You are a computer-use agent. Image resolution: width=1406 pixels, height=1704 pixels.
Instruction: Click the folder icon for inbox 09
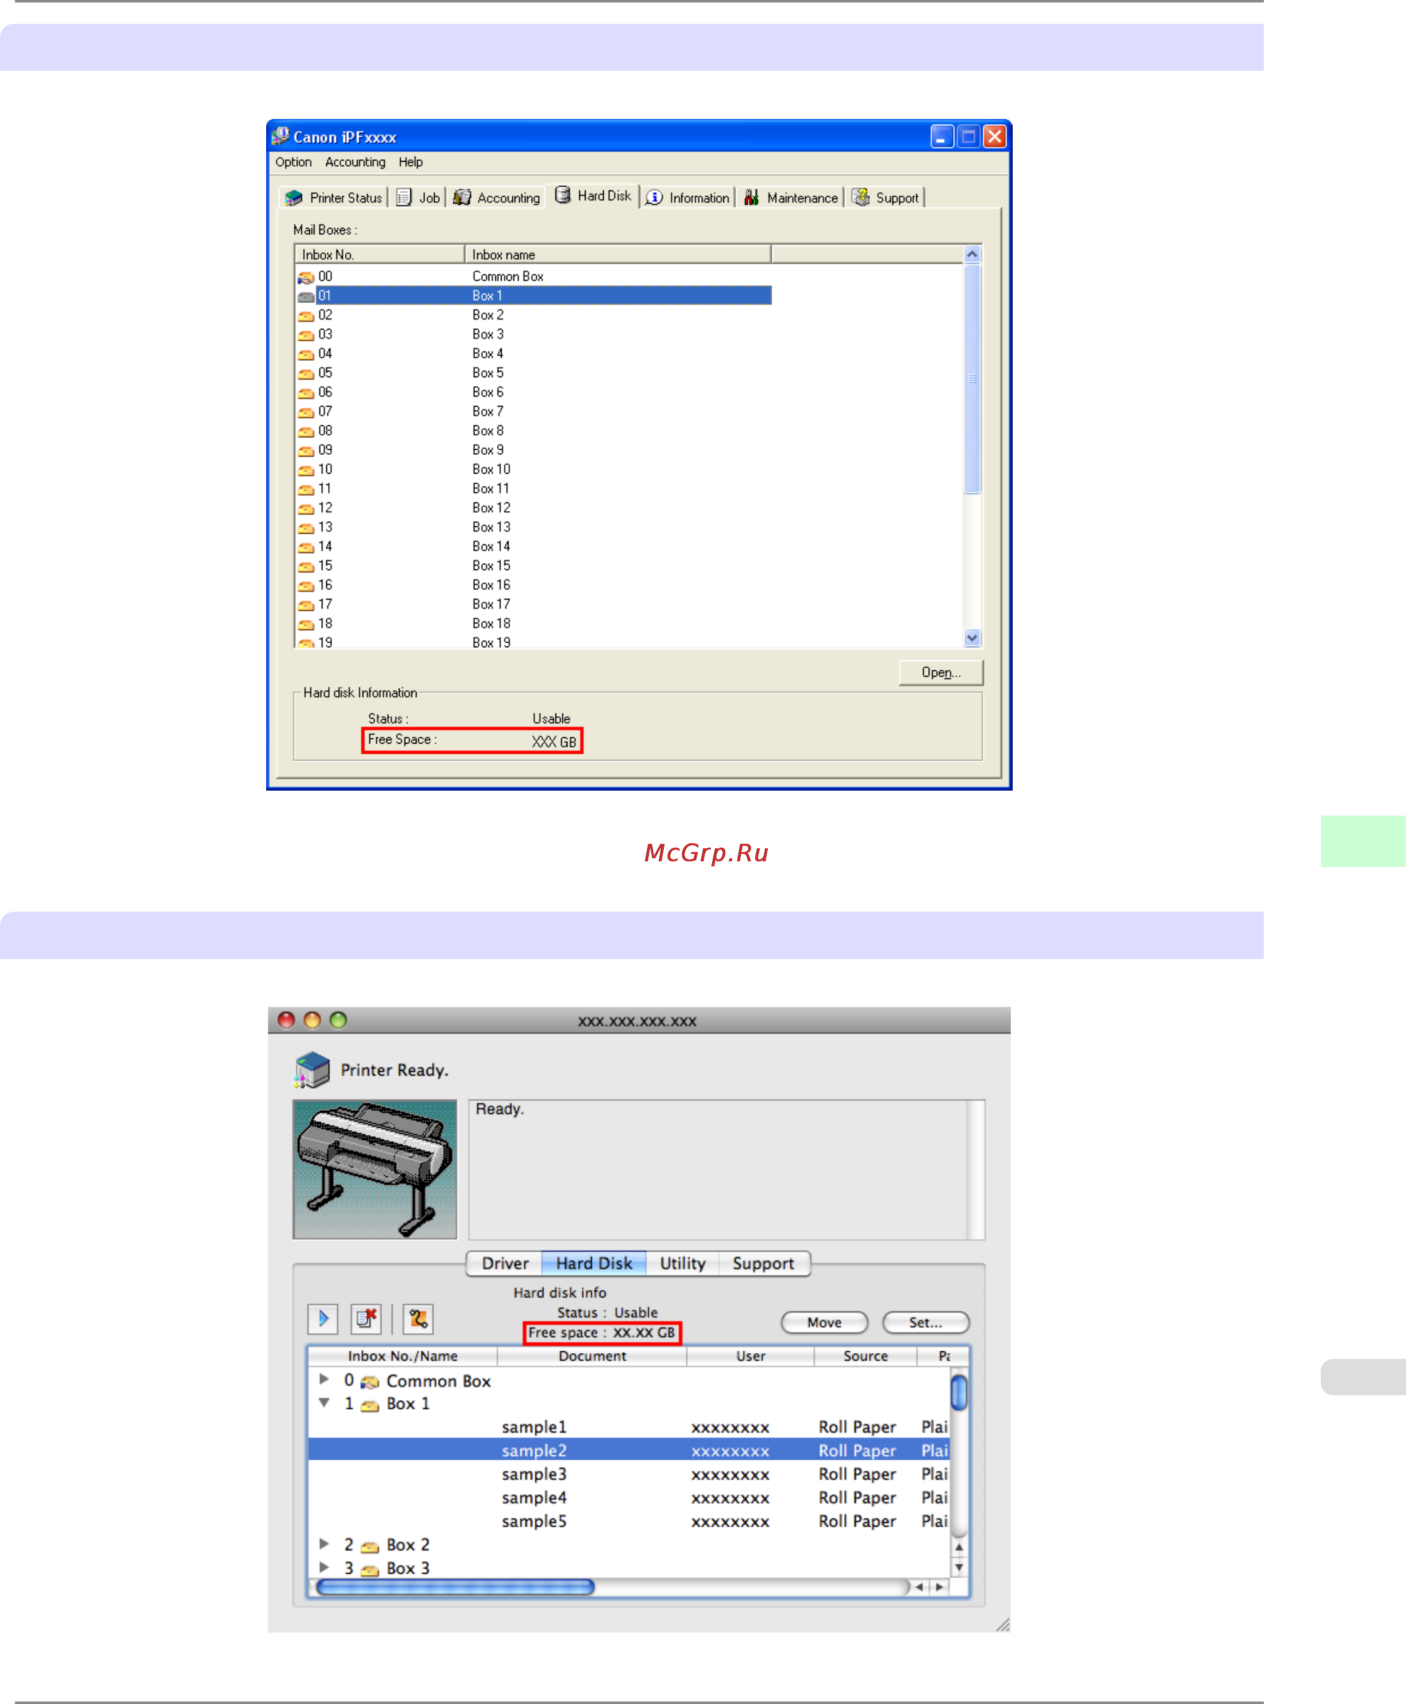coord(306,451)
